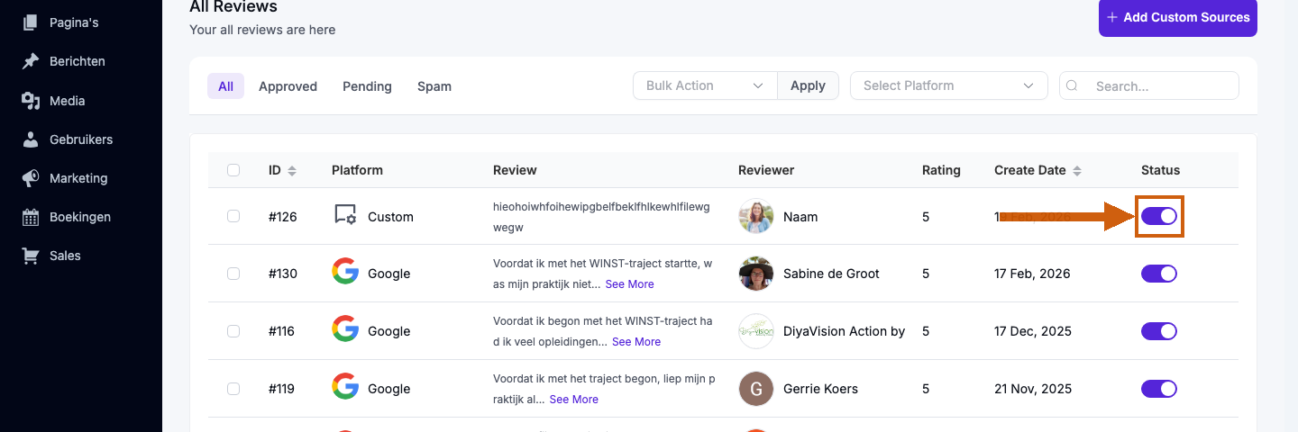Tick checkbox for review #126
Viewport: 1298px width, 432px height.
[x=233, y=216]
